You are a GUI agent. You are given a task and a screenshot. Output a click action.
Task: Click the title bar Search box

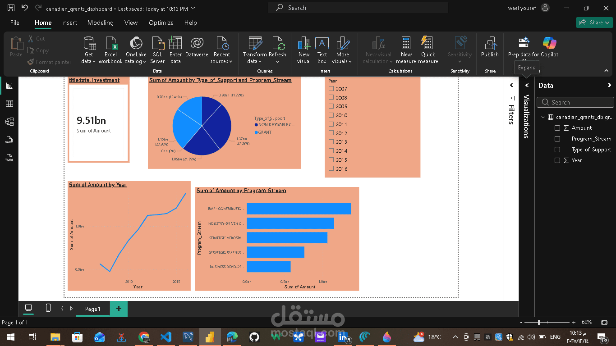click(x=358, y=8)
